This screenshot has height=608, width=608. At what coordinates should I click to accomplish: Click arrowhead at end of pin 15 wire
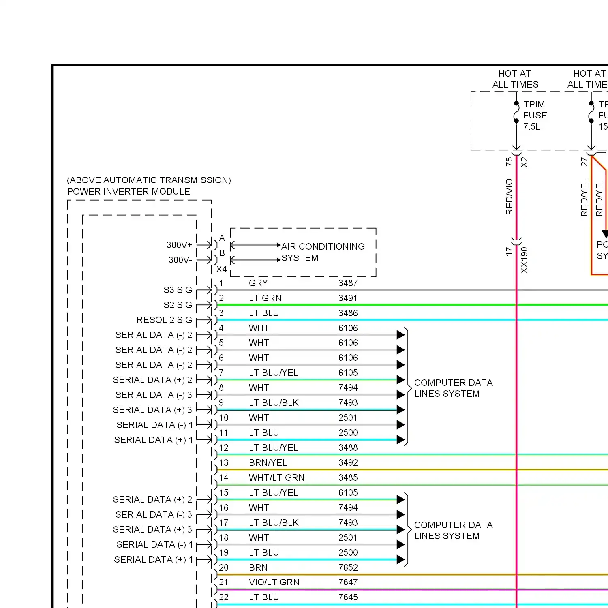click(400, 499)
